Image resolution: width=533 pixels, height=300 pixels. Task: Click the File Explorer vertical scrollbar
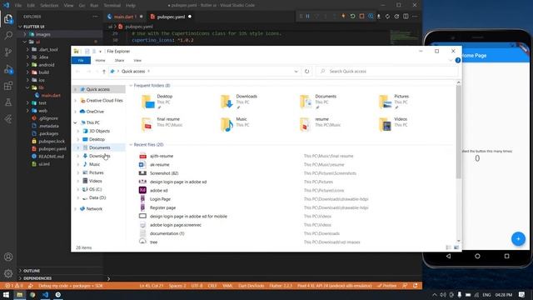[x=458, y=131]
